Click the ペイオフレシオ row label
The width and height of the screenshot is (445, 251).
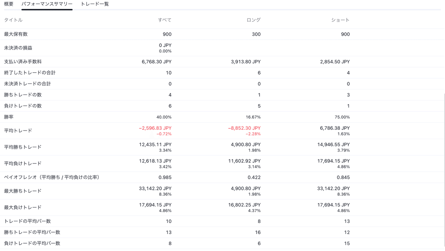point(52,177)
